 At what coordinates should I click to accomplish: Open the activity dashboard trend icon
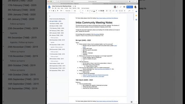click(x=121, y=7)
